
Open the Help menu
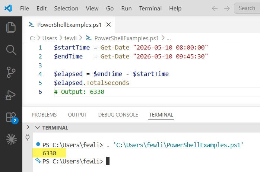175,8
